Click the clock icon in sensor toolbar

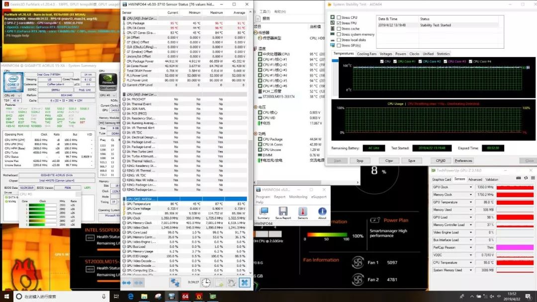tap(206, 282)
